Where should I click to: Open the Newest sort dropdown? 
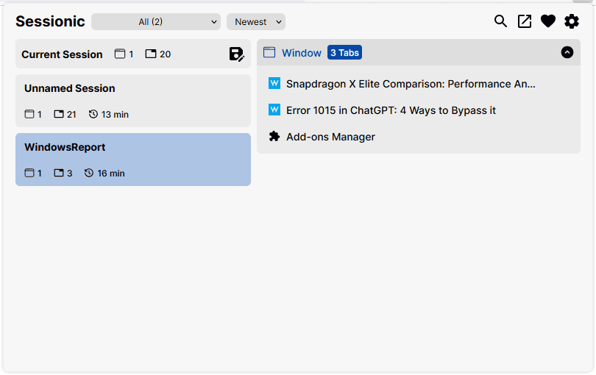256,21
